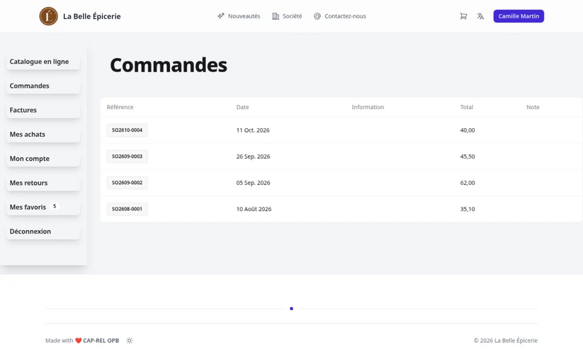583x364 pixels.
Task: Go to Factures in sidebar
Action: (43, 110)
